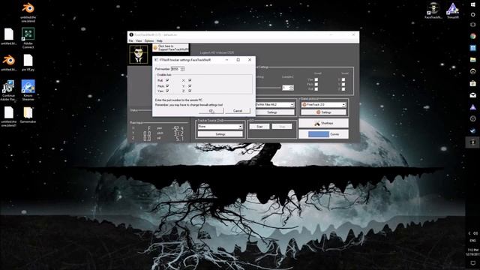Click Cancel in tracker settings dialog

(x=238, y=110)
